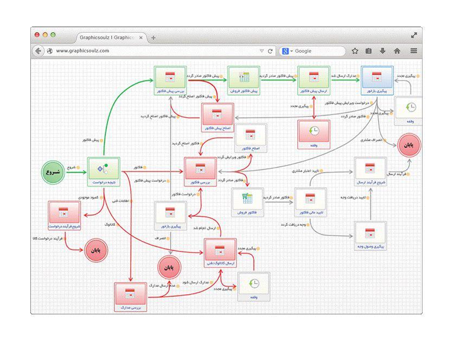Viewport: 454px width, 348px height.
Task: Open downloads with the down-arrow icon
Action: click(x=382, y=51)
